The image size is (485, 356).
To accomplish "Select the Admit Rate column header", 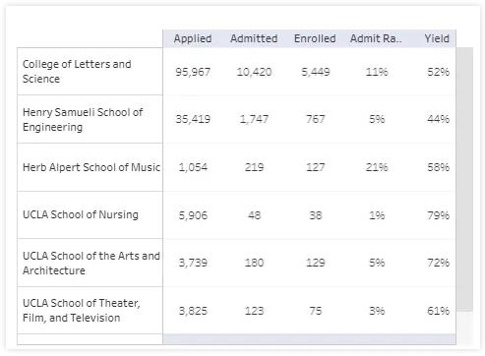I will pos(376,38).
